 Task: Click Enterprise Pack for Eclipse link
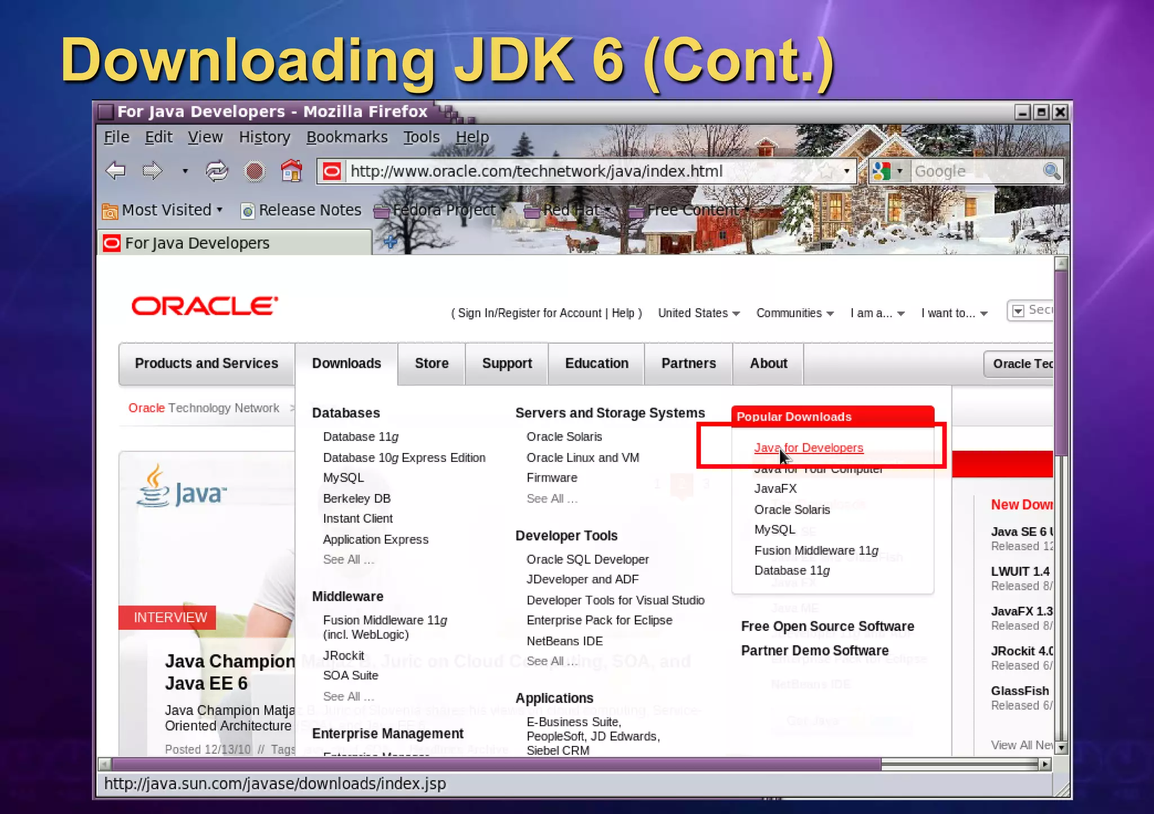pos(600,620)
